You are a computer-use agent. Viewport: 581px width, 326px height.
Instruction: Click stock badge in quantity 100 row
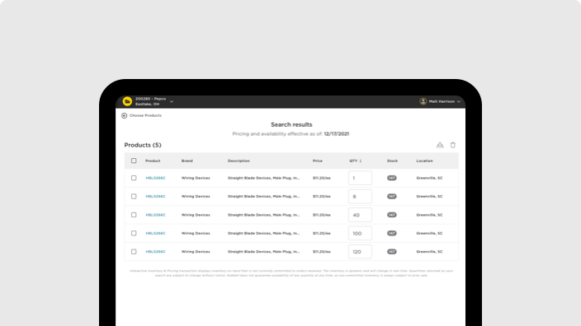(x=392, y=233)
